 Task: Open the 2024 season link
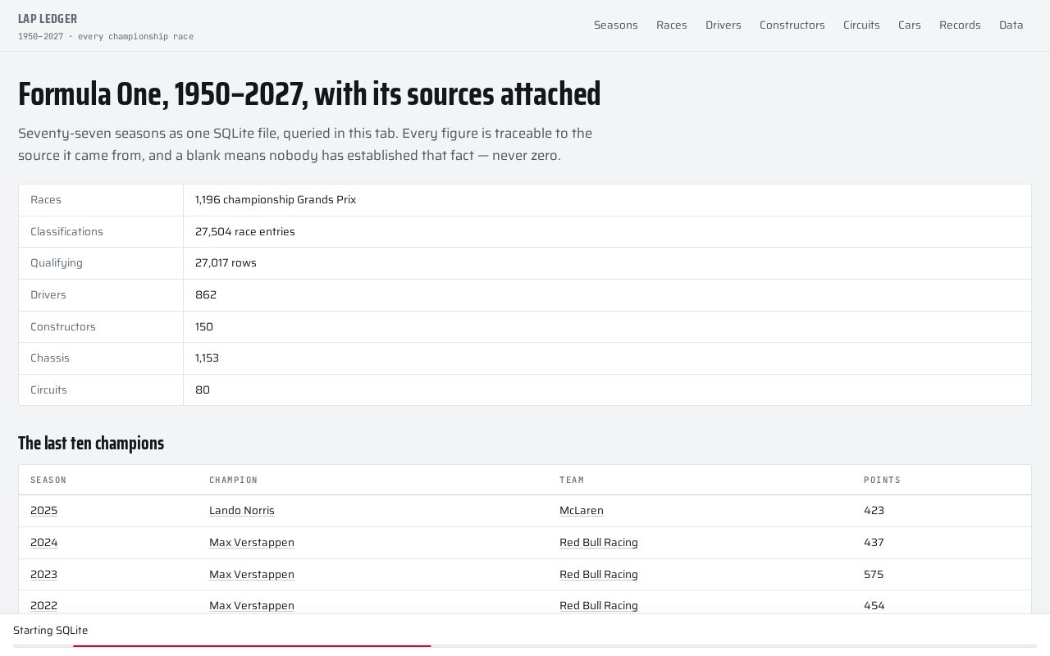click(x=43, y=542)
